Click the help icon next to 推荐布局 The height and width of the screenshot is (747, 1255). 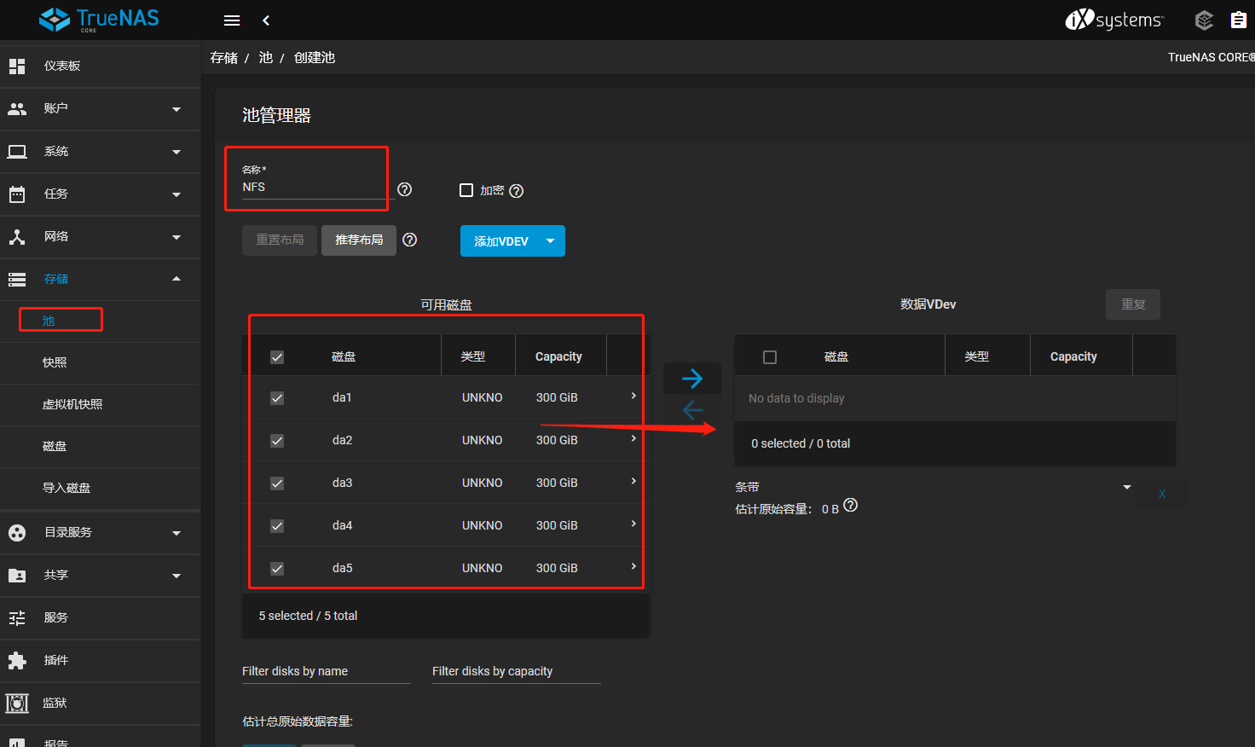[x=410, y=240]
